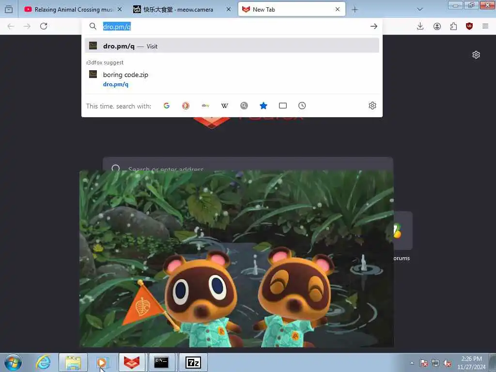Open the new tab page customize gear

[x=476, y=55]
